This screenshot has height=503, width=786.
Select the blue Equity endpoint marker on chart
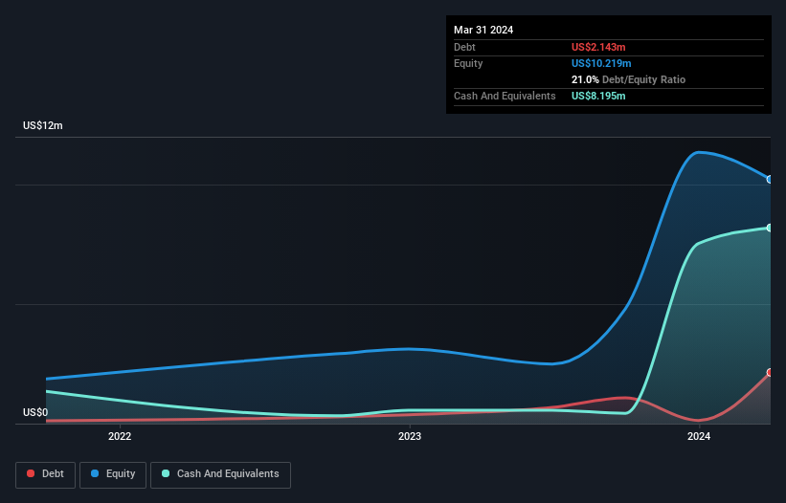(x=770, y=179)
